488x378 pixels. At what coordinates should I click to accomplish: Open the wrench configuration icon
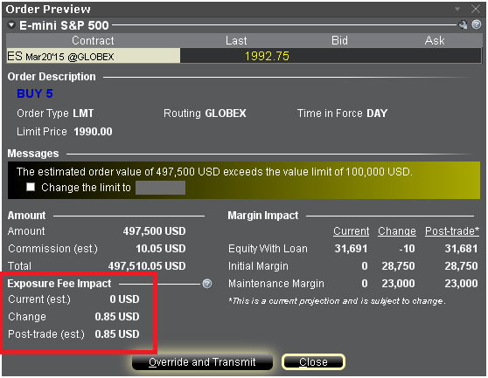point(463,24)
